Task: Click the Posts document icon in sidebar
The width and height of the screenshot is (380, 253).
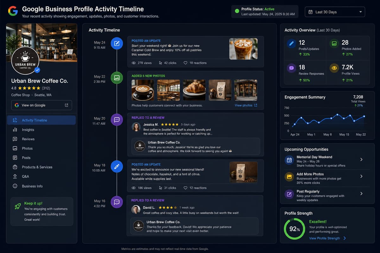Action: pos(15,158)
